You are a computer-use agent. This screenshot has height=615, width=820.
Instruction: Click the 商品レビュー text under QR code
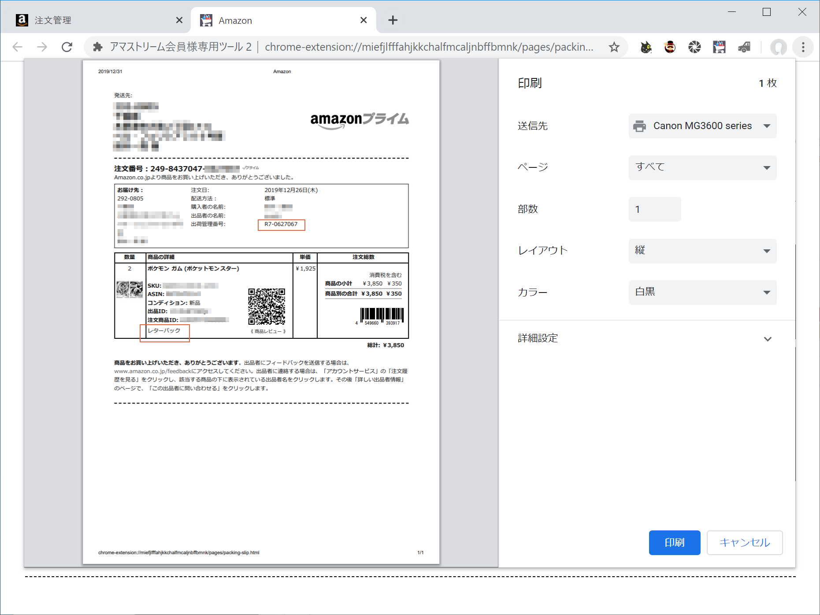pos(268,331)
